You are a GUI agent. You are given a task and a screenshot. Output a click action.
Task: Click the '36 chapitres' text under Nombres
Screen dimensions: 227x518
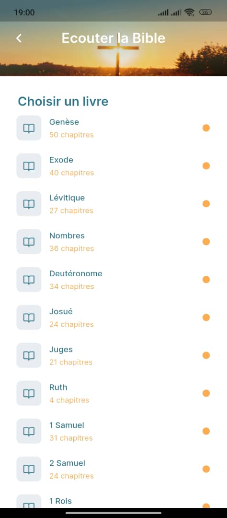pos(72,248)
